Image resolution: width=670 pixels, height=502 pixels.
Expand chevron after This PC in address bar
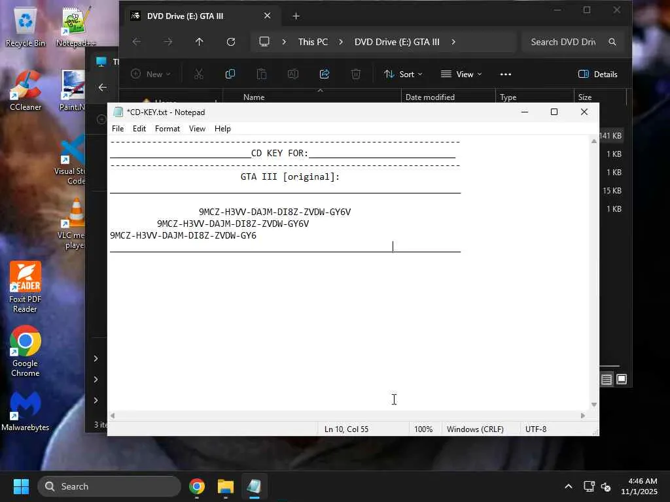click(x=340, y=42)
